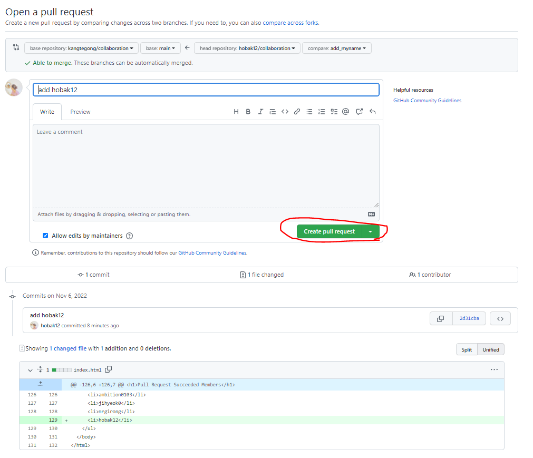
Task: Open base: main branch dropdown
Action: pyautogui.click(x=160, y=48)
